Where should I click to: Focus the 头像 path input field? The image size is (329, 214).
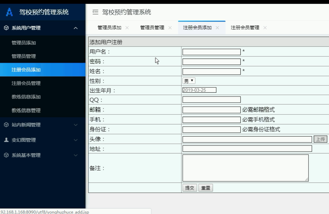click(x=247, y=139)
